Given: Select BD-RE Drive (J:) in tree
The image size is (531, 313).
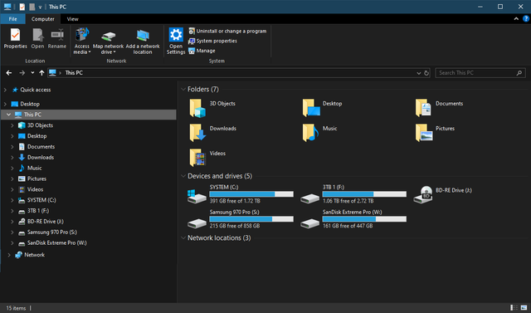Looking at the screenshot, I should click(x=46, y=222).
